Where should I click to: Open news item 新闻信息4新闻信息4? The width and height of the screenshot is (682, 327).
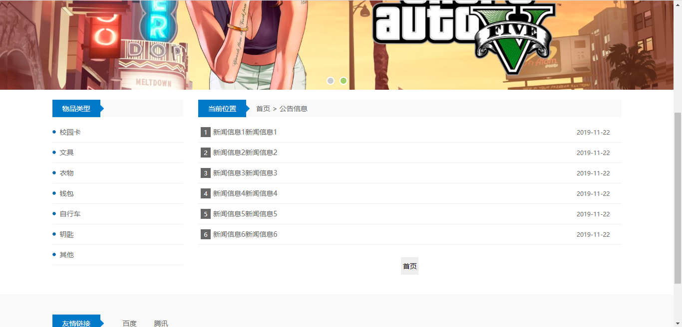[x=245, y=193]
